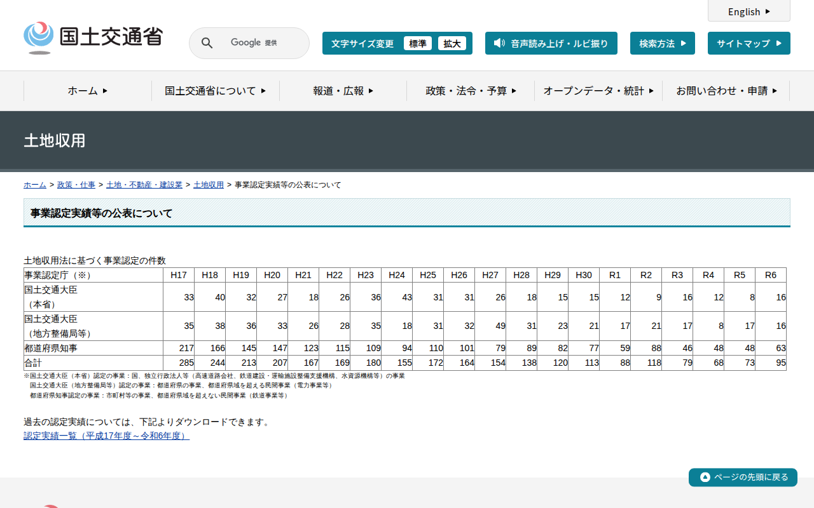The image size is (814, 508).
Task: Set text size to 拡大
Action: (452, 43)
